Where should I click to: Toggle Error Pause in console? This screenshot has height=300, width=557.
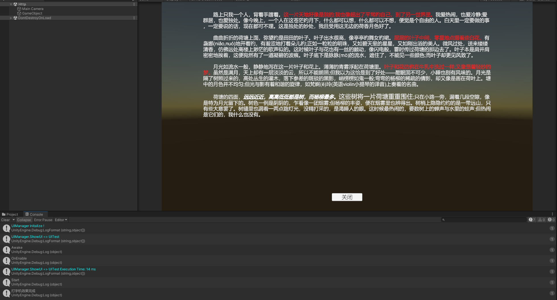[43, 220]
